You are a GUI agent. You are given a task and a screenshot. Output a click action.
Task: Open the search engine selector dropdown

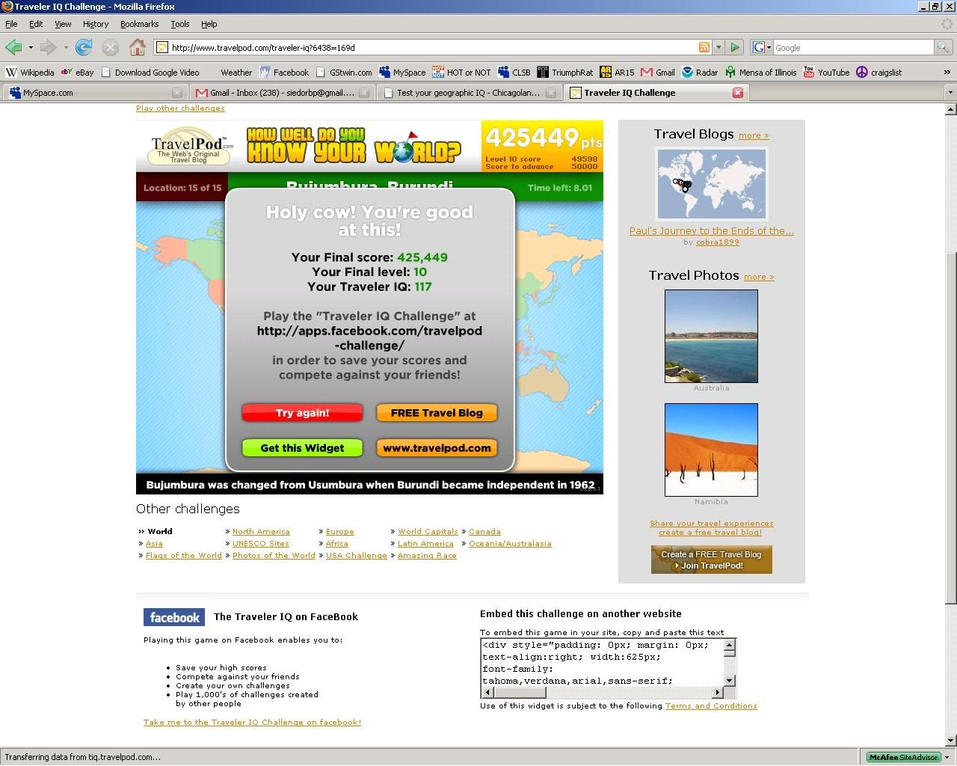coord(760,47)
